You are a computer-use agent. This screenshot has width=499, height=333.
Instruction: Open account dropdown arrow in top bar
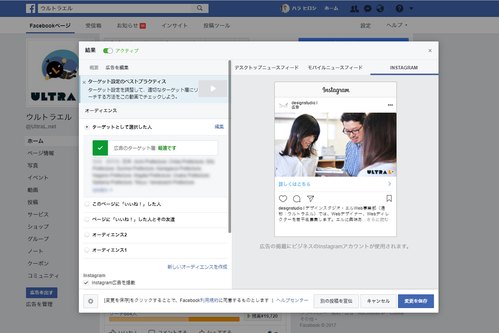[x=411, y=9]
